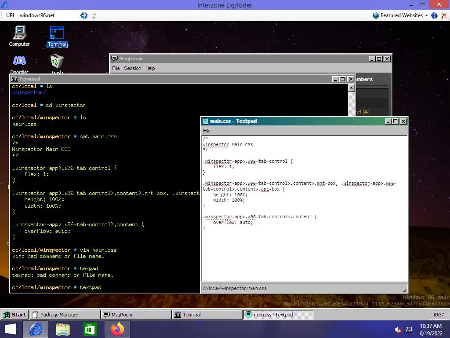Viewport: 450px width, 338px height.
Task: Minimize the Terminal window
Action: (335, 79)
